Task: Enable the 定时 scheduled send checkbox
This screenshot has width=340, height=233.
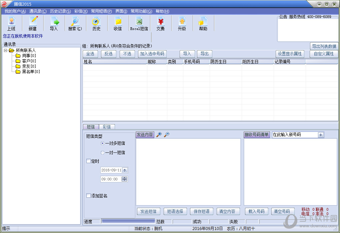Action: coord(89,161)
